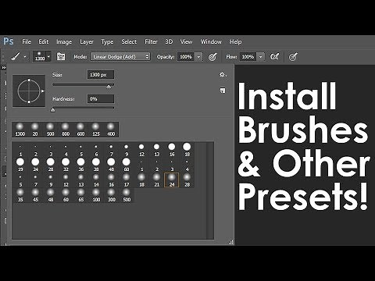Toggle pressure for size icon

(293, 56)
